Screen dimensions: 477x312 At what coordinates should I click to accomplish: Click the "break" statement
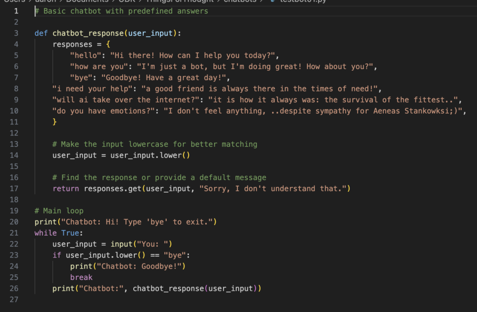click(82, 278)
